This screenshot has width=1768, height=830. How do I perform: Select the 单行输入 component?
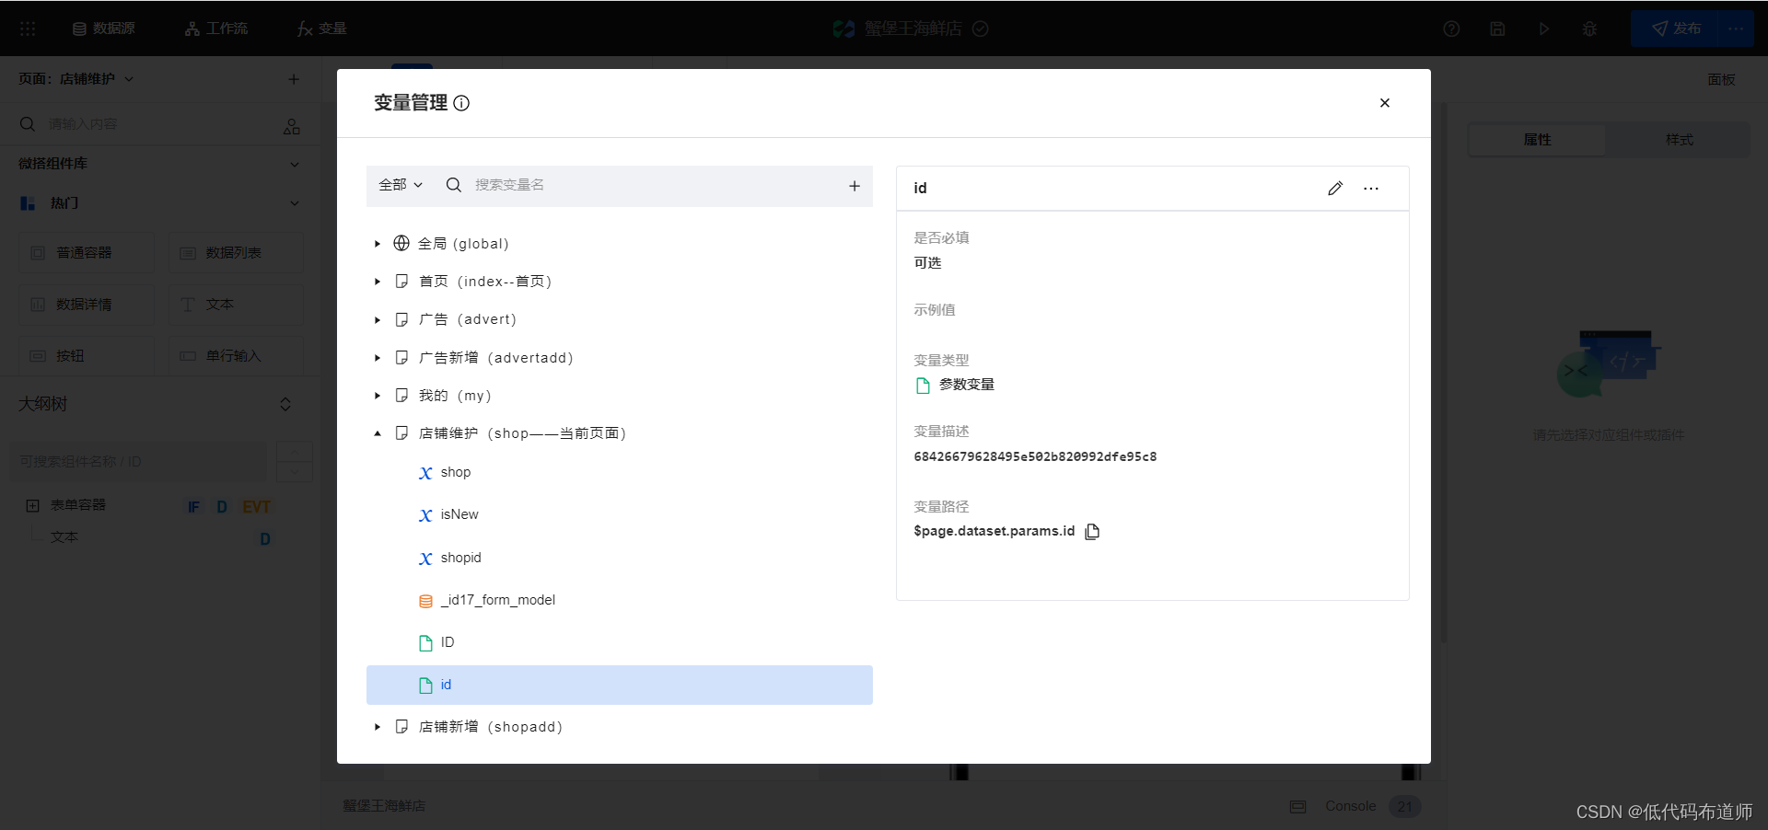pos(236,356)
